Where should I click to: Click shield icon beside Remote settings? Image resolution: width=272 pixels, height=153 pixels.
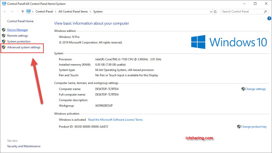[4, 36]
